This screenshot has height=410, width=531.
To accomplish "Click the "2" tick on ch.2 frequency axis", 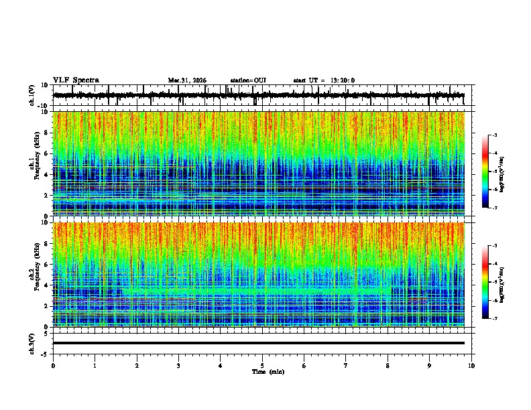I will [47, 306].
